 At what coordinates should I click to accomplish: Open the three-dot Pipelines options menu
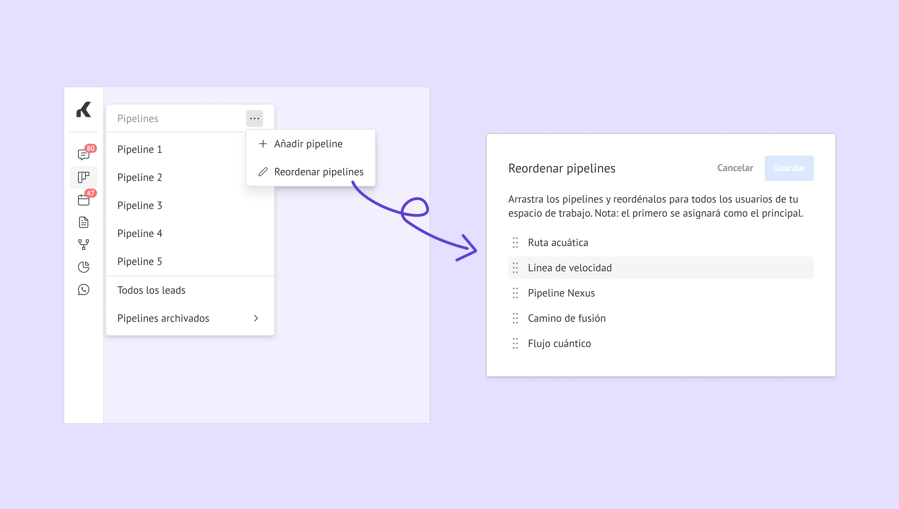(x=254, y=119)
